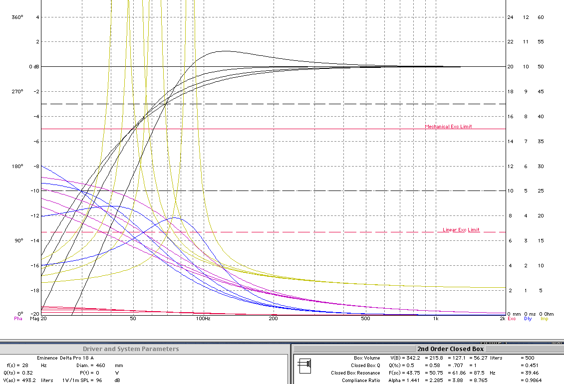The width and height of the screenshot is (564, 384).
Task: Click the box volume value 127.1
Action: coord(459,358)
